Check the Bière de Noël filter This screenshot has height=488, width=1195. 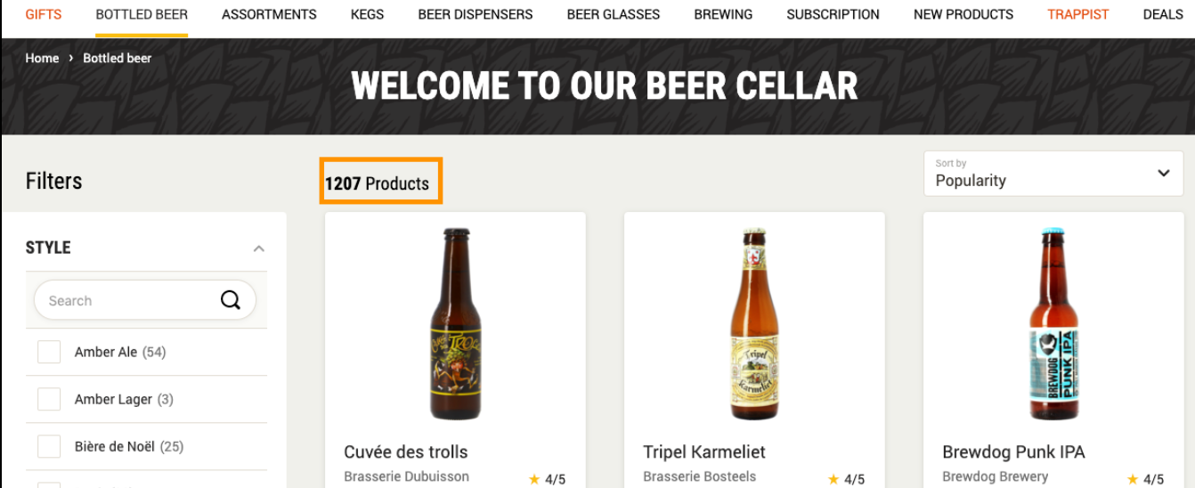tap(49, 446)
